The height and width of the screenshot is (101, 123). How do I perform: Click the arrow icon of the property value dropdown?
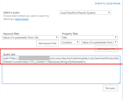pyautogui.click(x=116, y=42)
